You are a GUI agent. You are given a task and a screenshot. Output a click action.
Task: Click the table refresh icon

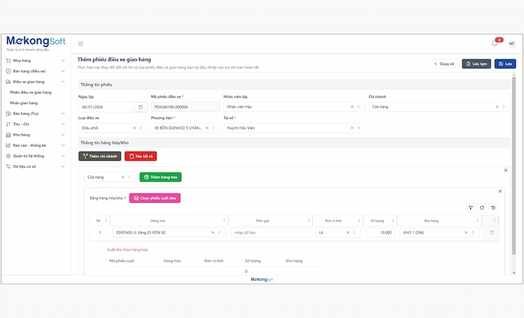point(481,208)
